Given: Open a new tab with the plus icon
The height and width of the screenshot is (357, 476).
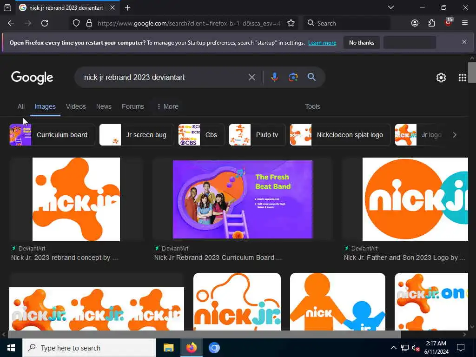Looking at the screenshot, I should pyautogui.click(x=127, y=8).
